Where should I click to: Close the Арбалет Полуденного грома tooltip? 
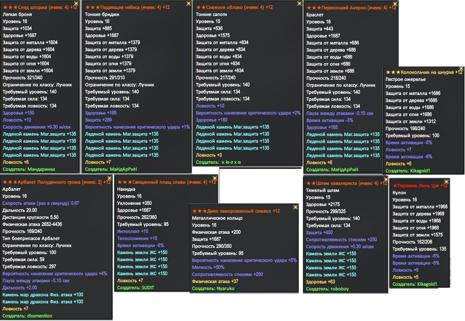[110, 178]
